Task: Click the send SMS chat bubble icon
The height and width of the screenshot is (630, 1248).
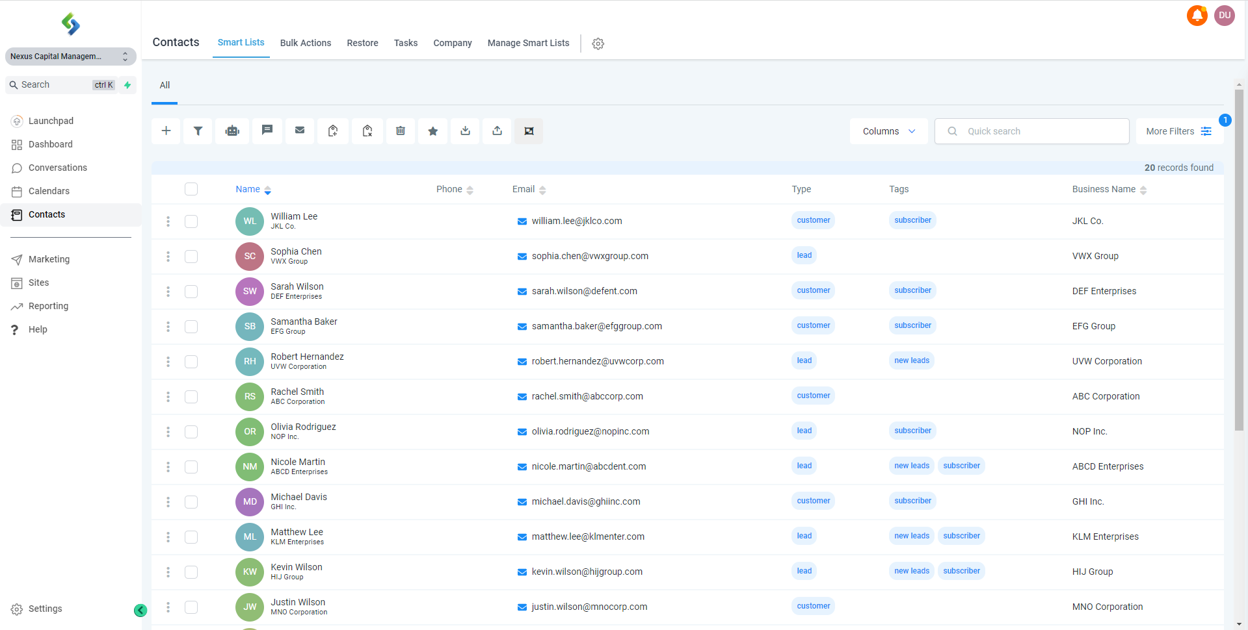Action: coord(267,131)
